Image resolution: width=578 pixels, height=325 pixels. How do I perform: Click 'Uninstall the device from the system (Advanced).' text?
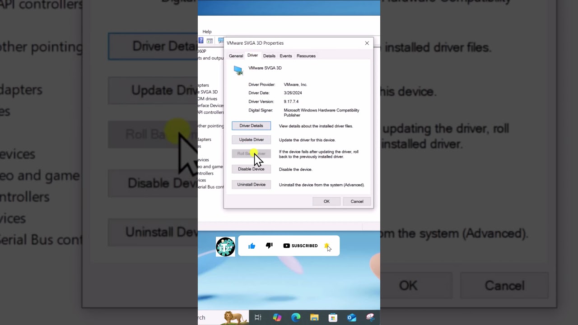322,185
